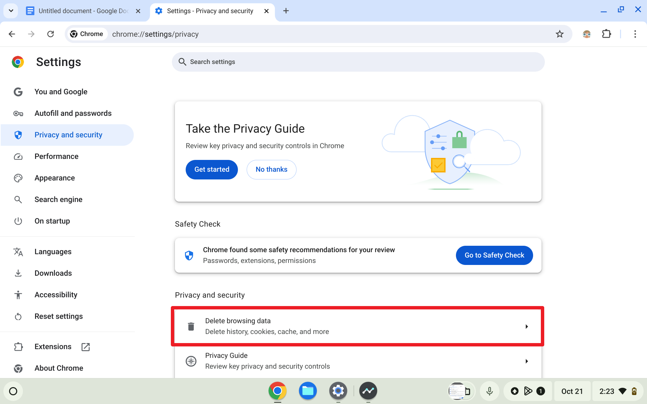Viewport: 647px width, 404px height.
Task: Expand the Delete browsing data row
Action: pos(526,326)
